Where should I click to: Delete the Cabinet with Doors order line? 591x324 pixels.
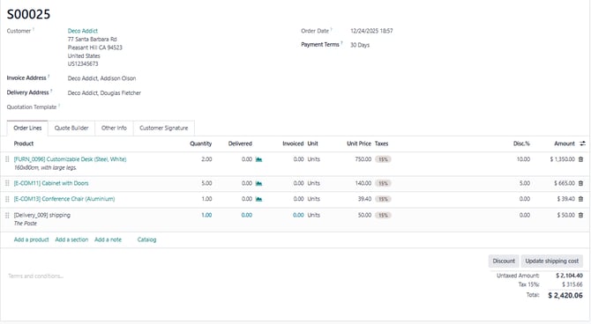click(580, 183)
